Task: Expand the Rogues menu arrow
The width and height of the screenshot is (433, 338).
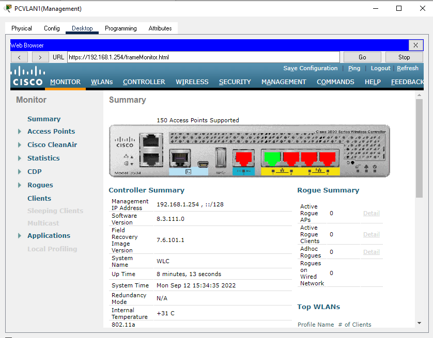Action: (x=19, y=185)
